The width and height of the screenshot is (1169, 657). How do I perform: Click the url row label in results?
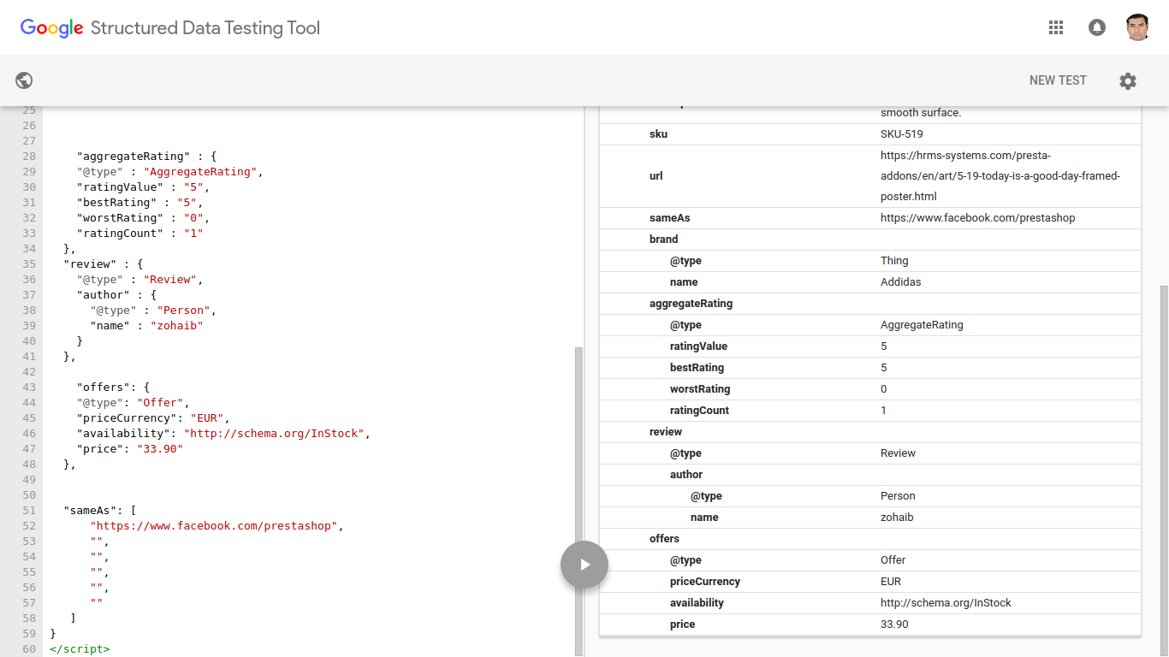click(656, 176)
